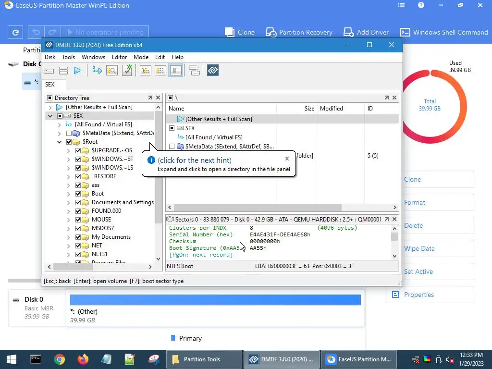Dismiss the hint balloon with its X
The height and width of the screenshot is (369, 492).
coord(287,159)
